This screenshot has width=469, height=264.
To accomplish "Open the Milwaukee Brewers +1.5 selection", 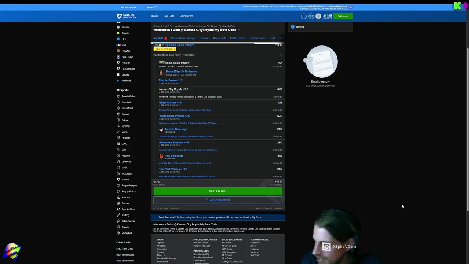I will point(174,143).
